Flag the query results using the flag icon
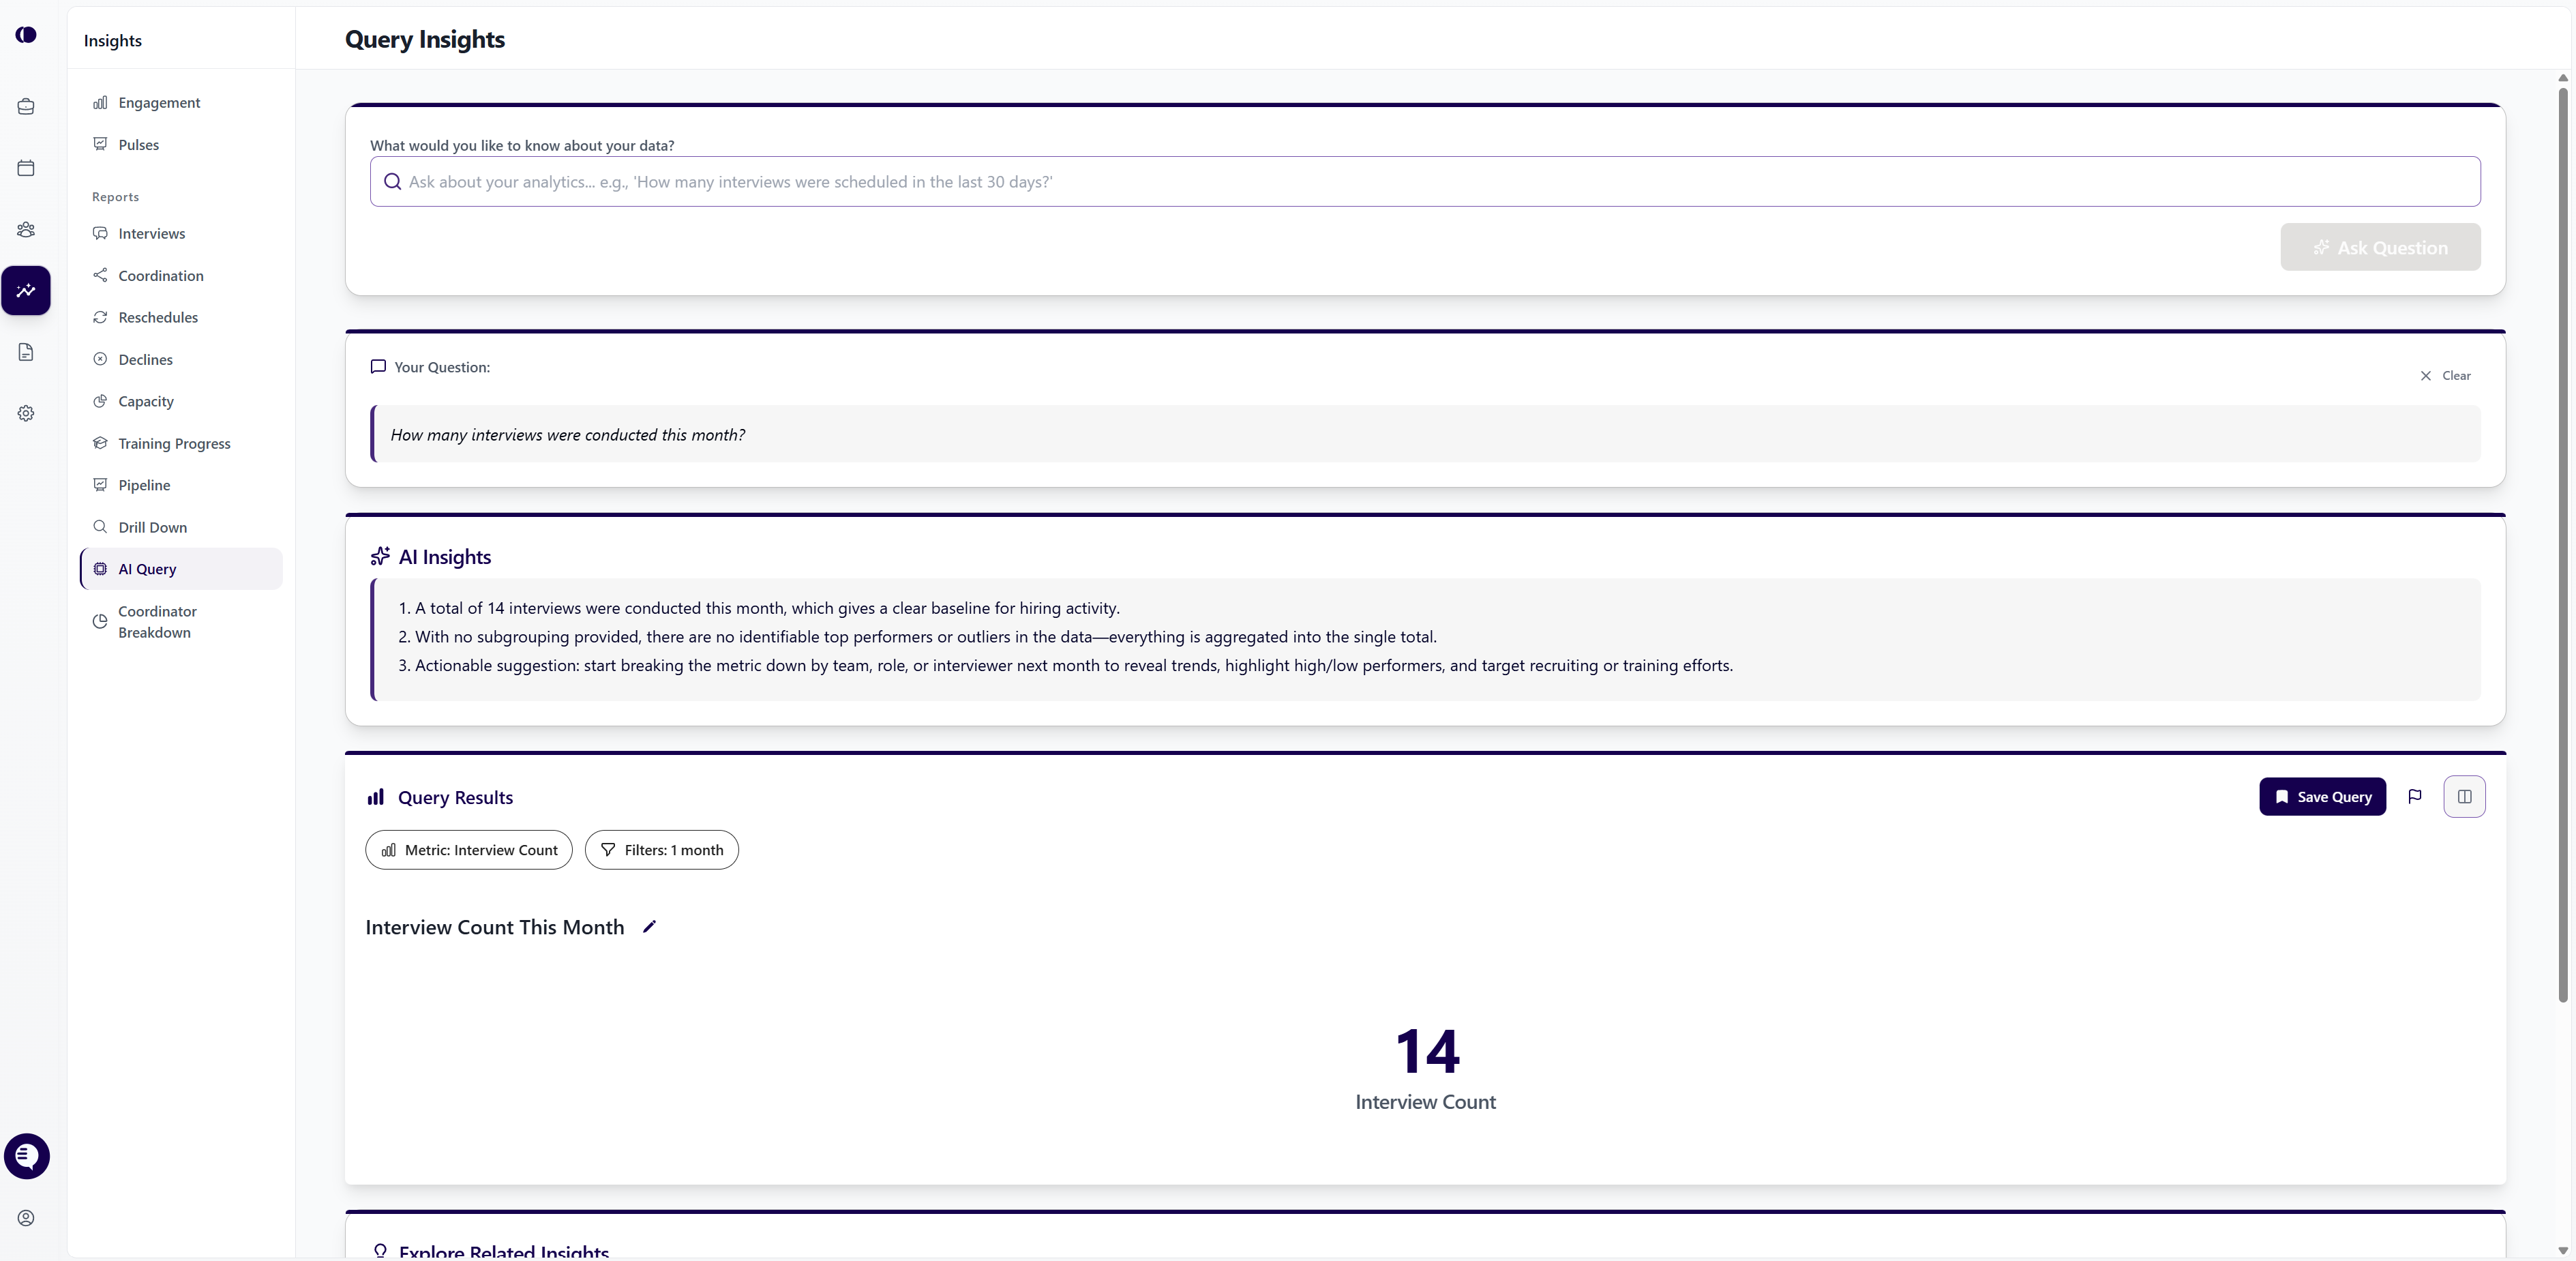This screenshot has height=1261, width=2576. click(2415, 797)
